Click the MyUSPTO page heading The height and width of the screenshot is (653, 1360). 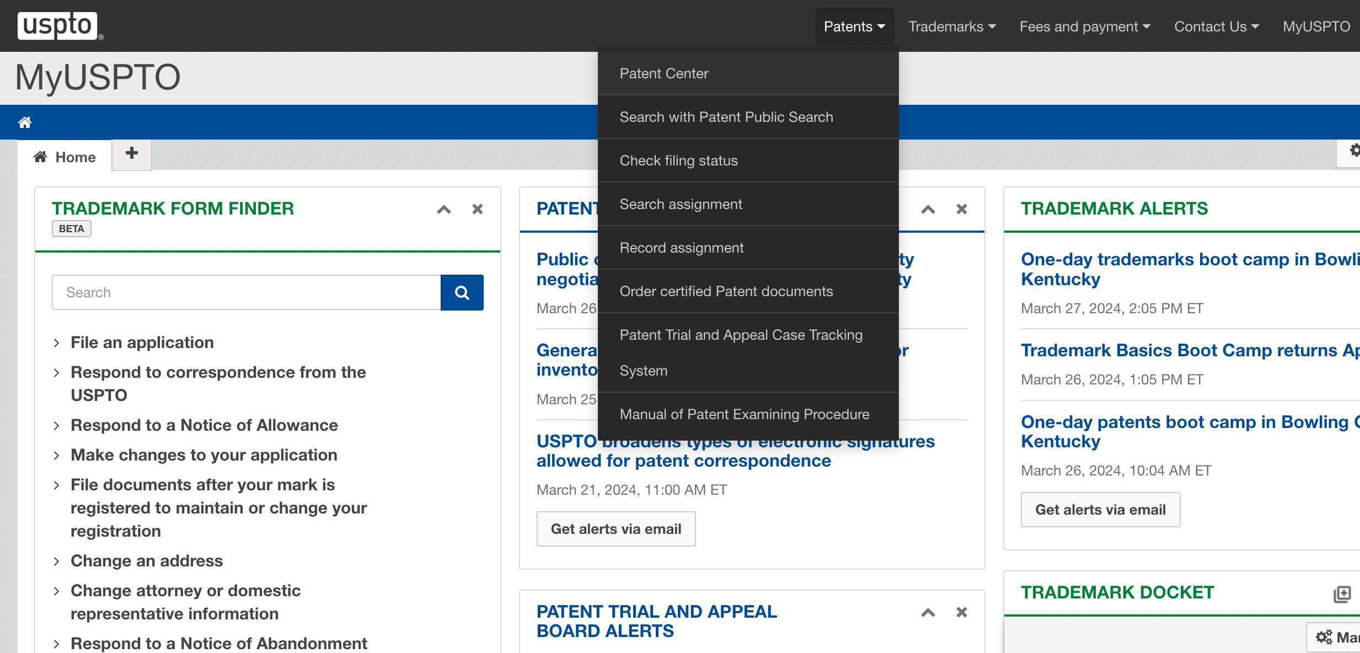pyautogui.click(x=98, y=77)
